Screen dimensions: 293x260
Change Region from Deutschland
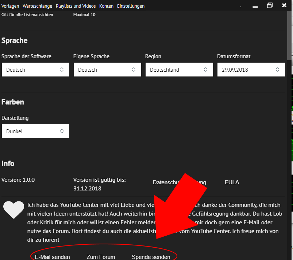click(x=179, y=70)
